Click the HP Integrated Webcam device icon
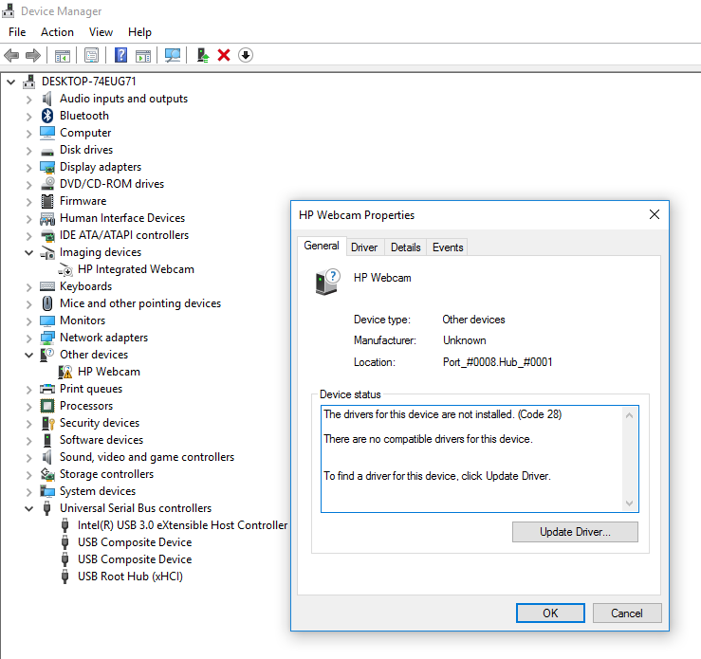The width and height of the screenshot is (701, 659). (x=65, y=269)
